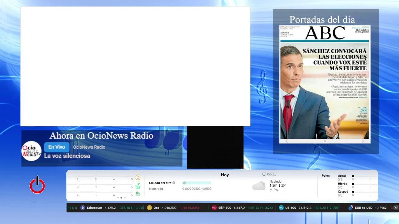Image resolution: width=399 pixels, height=224 pixels.
Task: Click the TradingView logo at ticker end
Action: (396, 208)
